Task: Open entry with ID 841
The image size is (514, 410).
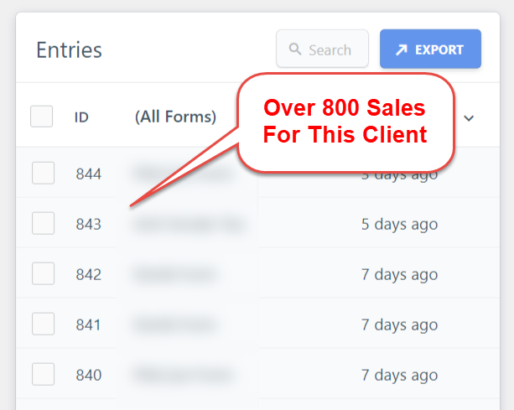Action: tap(88, 324)
